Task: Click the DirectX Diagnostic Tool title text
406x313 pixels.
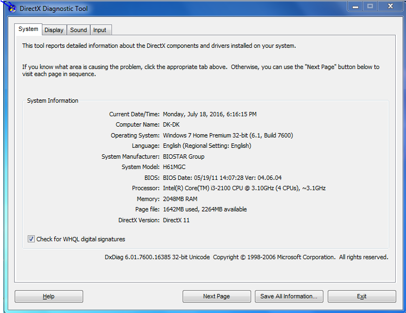Action: tap(53, 9)
